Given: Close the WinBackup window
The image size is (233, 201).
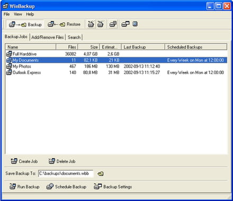Looking at the screenshot, I should (227, 6).
